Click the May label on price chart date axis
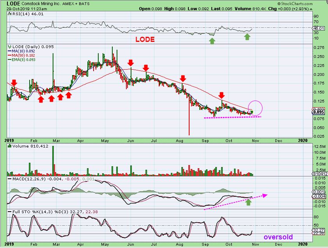 [105, 141]
